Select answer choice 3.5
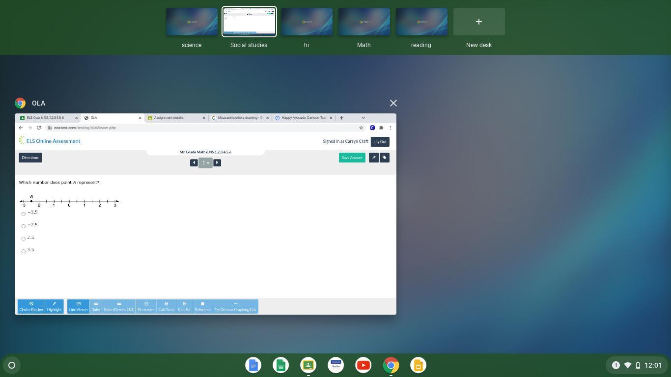 pyautogui.click(x=23, y=251)
